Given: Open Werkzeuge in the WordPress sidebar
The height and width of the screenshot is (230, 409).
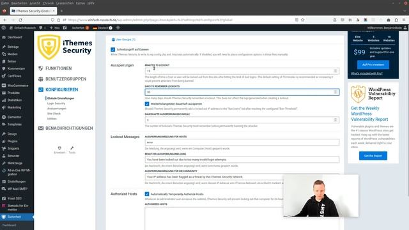Looking at the screenshot, I should 15,164.
